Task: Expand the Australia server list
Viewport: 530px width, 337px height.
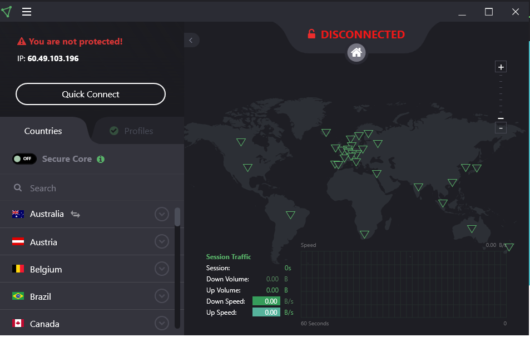Action: [x=162, y=214]
